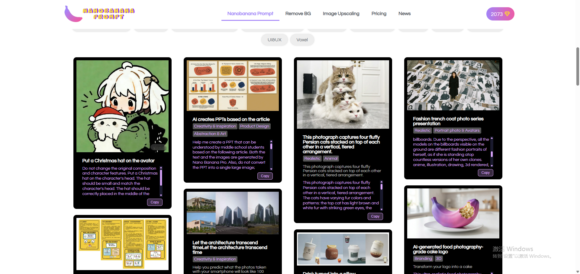580x274 pixels.
Task: Open the anime girl Christmas hat thumbnail
Action: [122, 106]
